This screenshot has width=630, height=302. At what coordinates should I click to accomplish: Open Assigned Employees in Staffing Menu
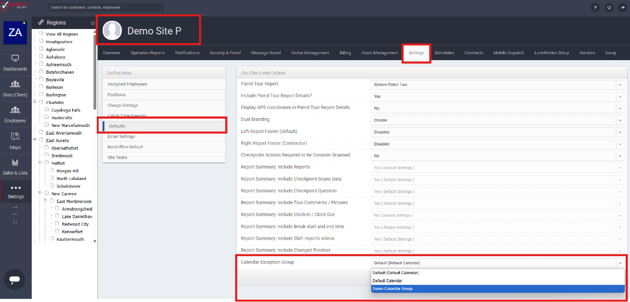coord(164,84)
